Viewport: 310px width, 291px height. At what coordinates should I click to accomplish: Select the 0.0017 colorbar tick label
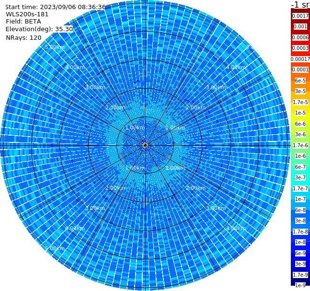[x=300, y=16]
